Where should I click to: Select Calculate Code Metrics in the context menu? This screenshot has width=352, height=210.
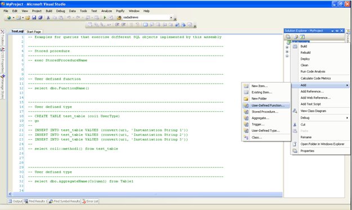point(320,79)
